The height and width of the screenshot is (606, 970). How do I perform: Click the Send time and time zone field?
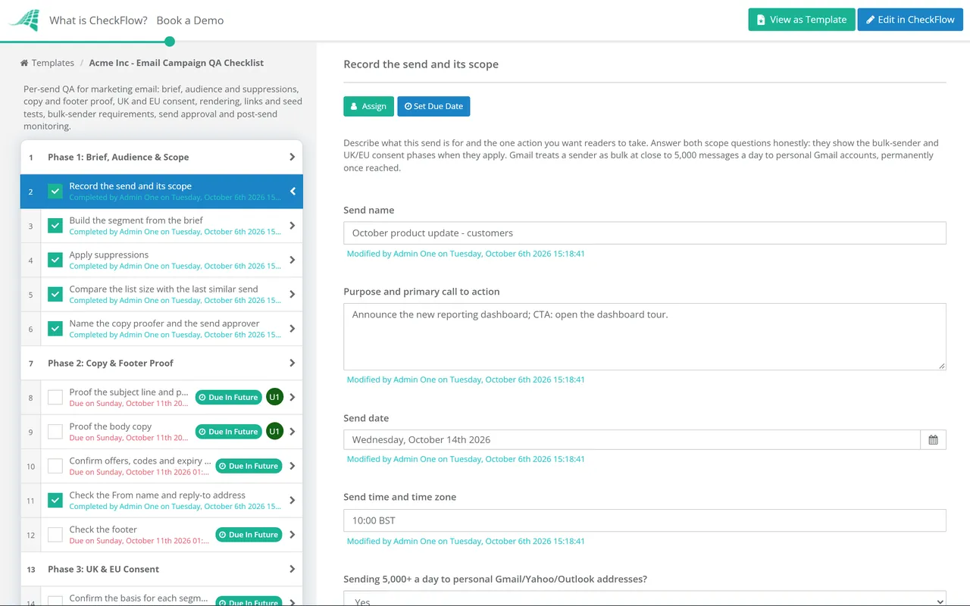[645, 520]
